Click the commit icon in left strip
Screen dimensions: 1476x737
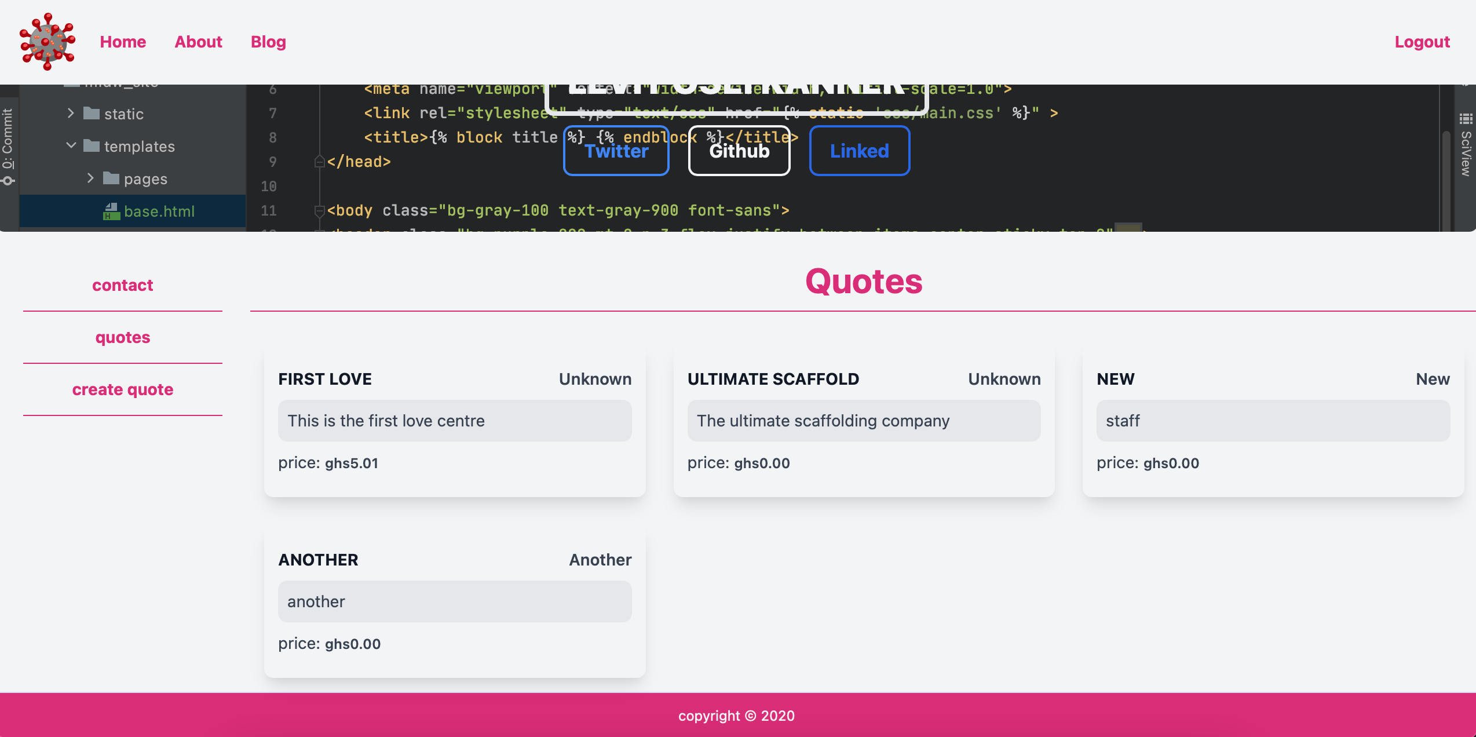pyautogui.click(x=8, y=181)
